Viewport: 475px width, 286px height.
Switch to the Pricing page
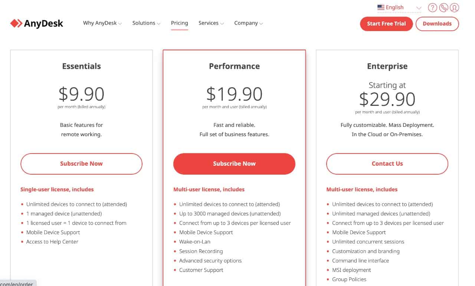coord(179,23)
